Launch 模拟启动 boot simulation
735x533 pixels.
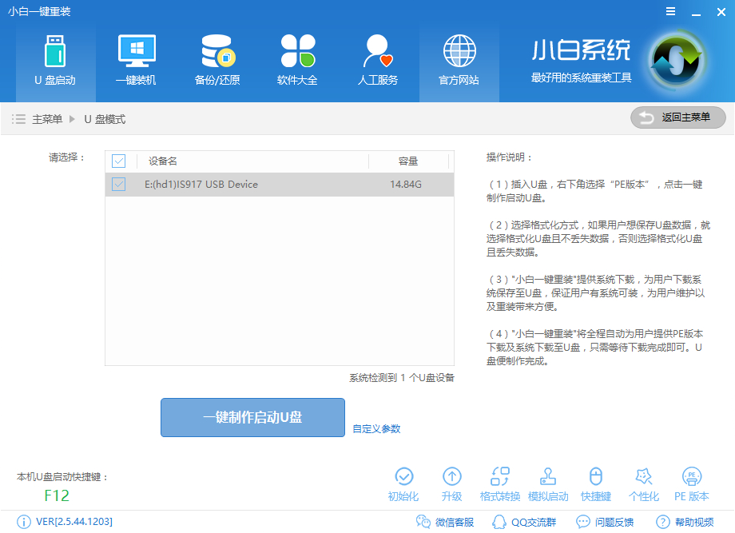pos(548,483)
